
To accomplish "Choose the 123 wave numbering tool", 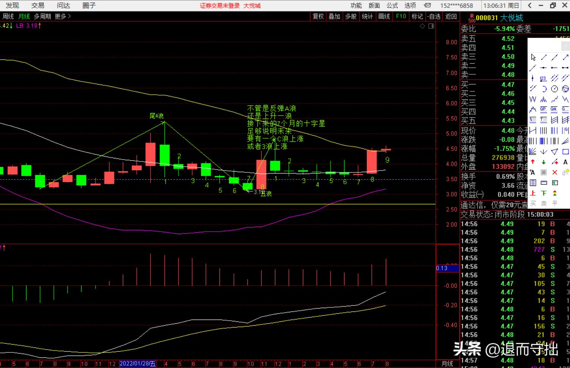I will [x=543, y=78].
